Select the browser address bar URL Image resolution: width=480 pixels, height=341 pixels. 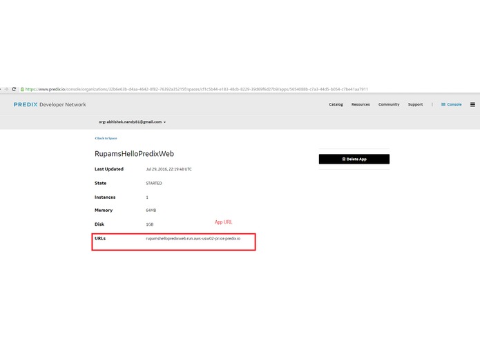197,89
